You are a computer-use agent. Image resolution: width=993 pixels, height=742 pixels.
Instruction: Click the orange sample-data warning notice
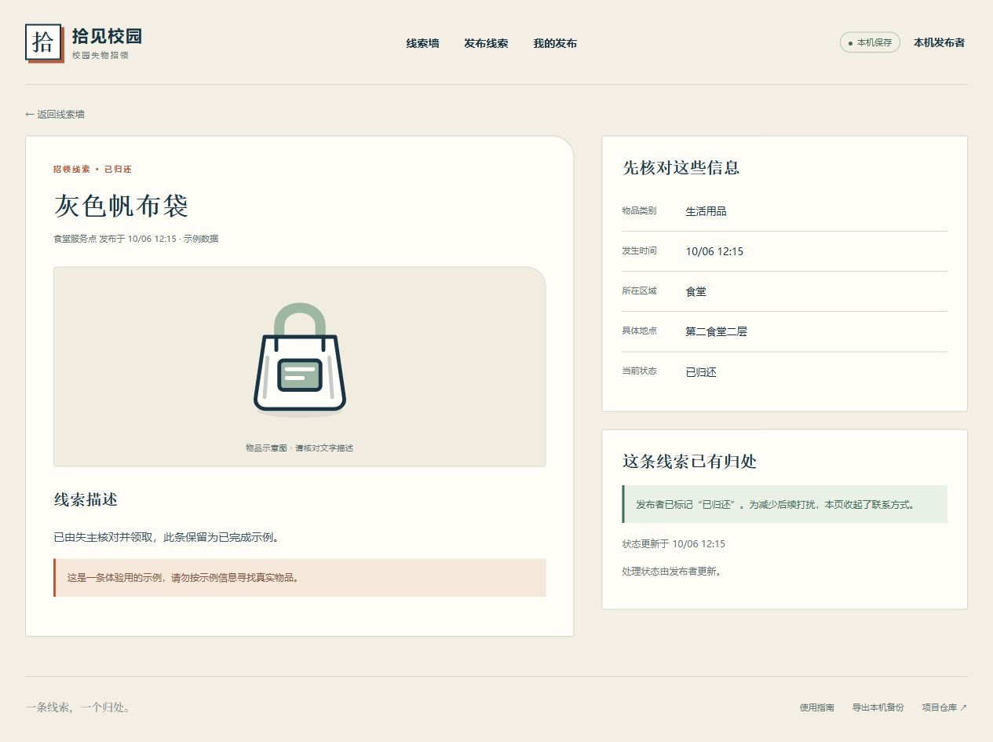[300, 578]
